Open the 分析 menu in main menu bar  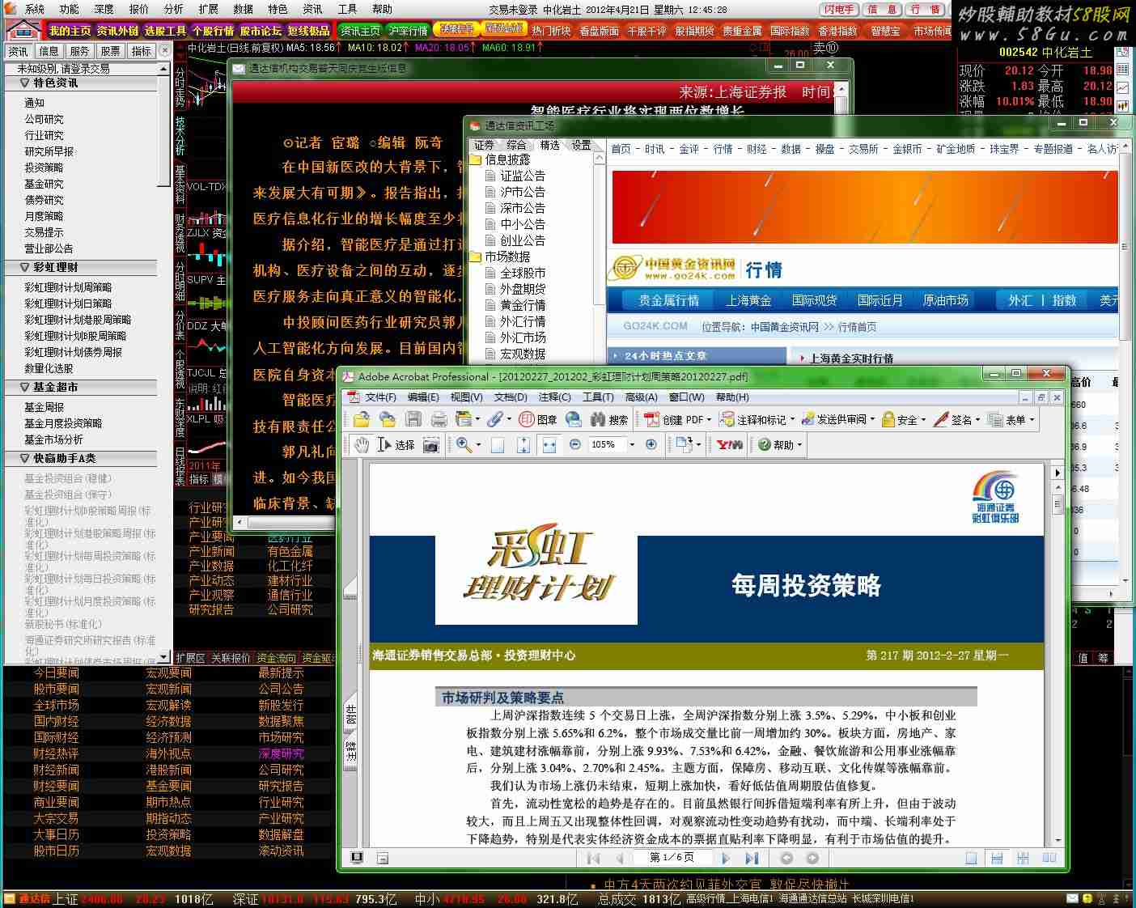173,9
